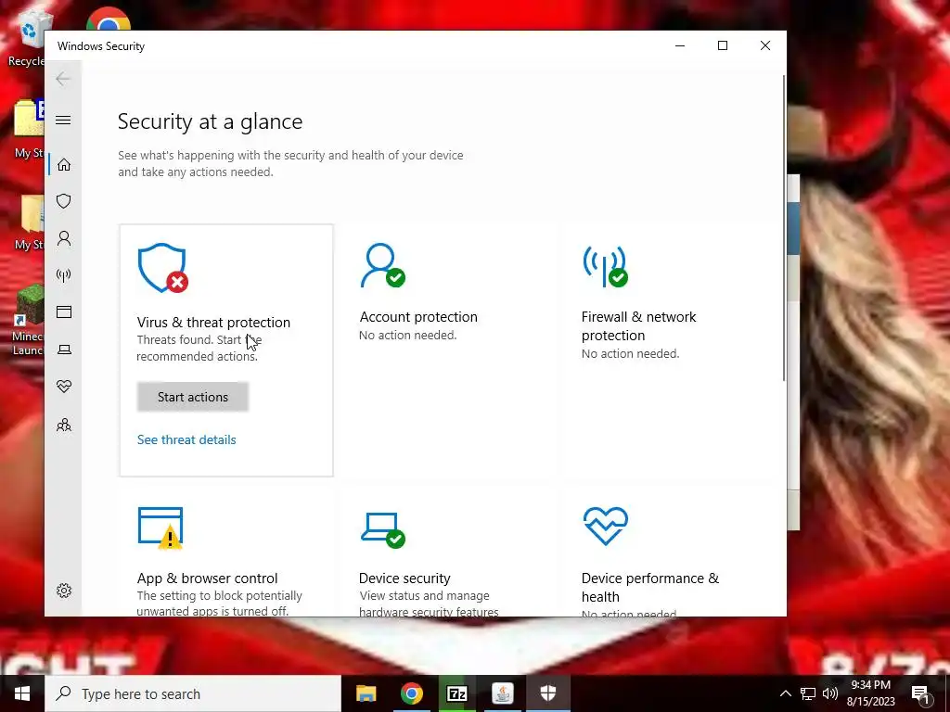Viewport: 950px width, 712px height.
Task: Open the Windows Start menu
Action: pyautogui.click(x=22, y=693)
